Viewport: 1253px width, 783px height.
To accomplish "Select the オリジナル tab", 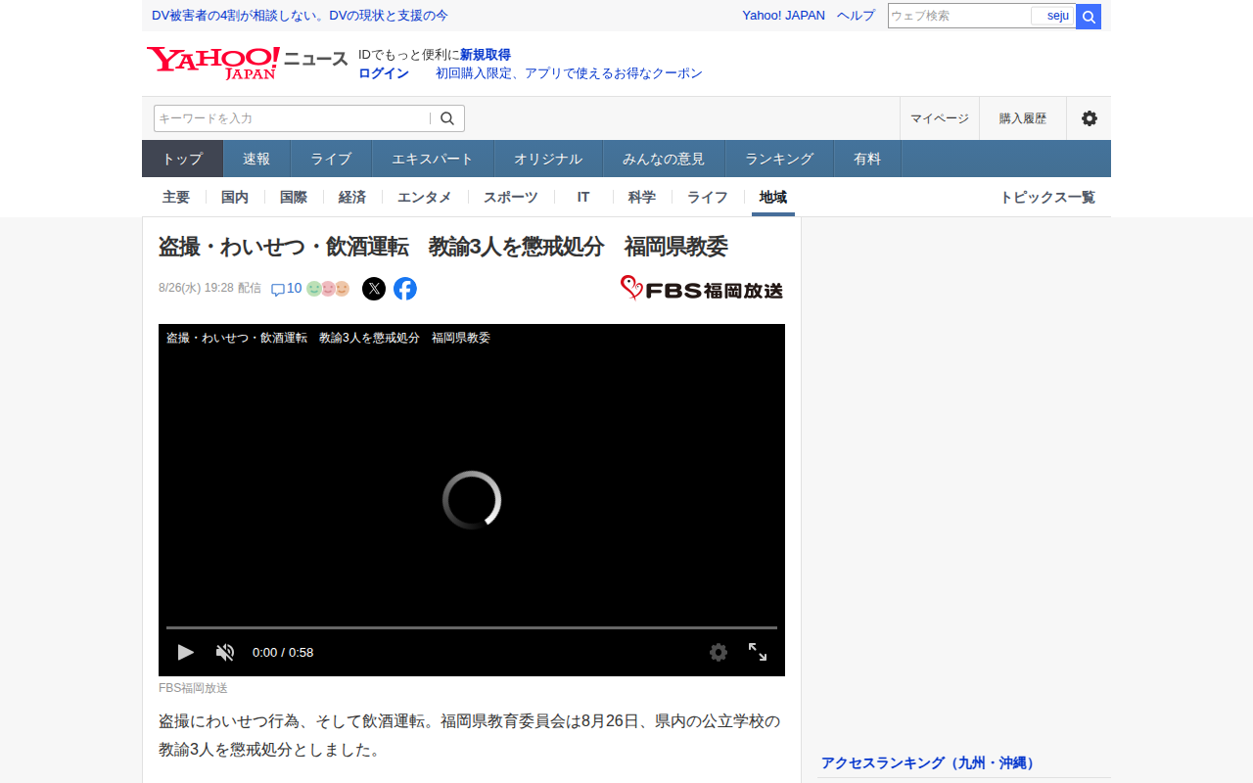I will 548,159.
